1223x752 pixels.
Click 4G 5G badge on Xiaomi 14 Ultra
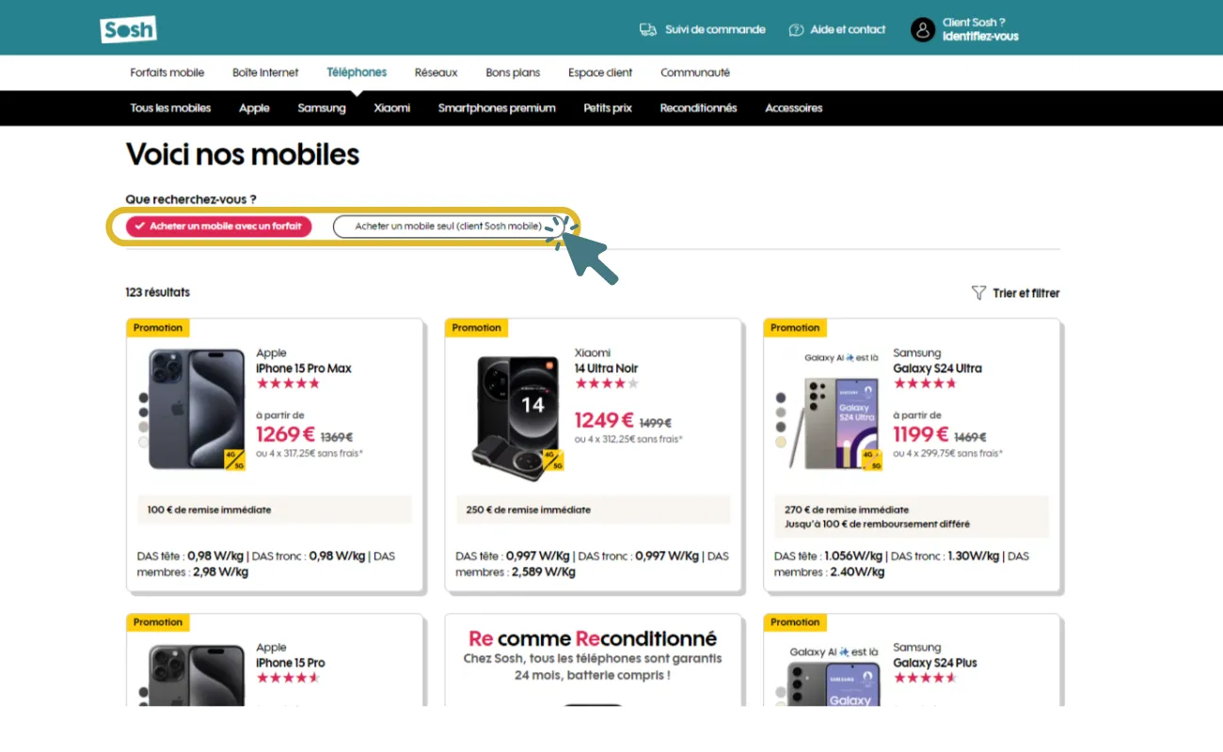click(553, 461)
